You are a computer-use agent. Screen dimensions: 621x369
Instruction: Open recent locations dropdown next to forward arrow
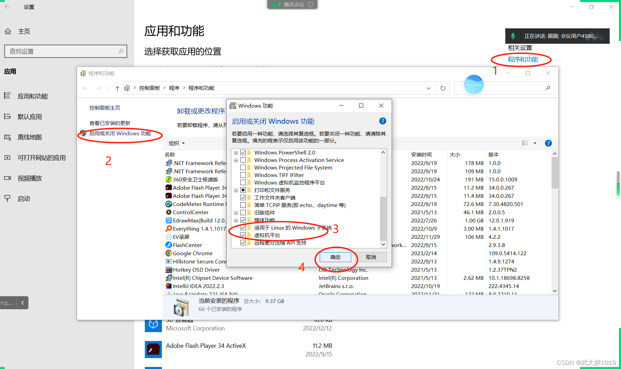(x=109, y=88)
